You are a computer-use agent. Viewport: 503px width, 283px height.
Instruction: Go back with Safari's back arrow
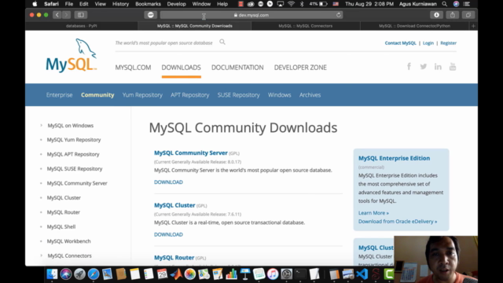click(57, 15)
